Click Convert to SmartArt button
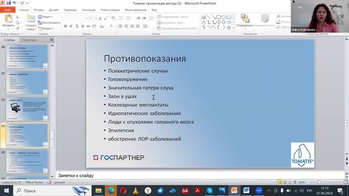This screenshot has height=196, width=349. click(x=177, y=28)
